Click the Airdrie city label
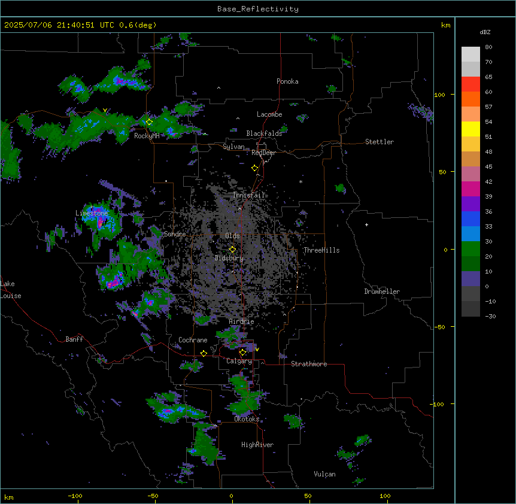 click(242, 321)
